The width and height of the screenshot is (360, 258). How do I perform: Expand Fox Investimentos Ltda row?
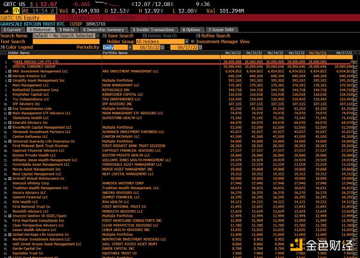pyautogui.click(x=10, y=108)
